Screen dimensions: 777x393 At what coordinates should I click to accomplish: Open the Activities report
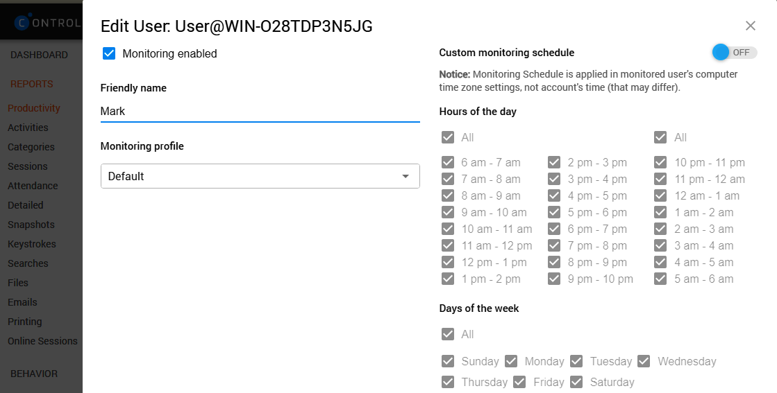click(28, 128)
